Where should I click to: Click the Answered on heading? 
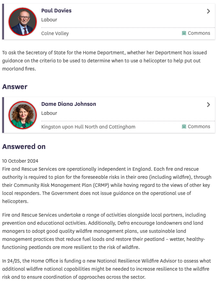click(x=24, y=147)
